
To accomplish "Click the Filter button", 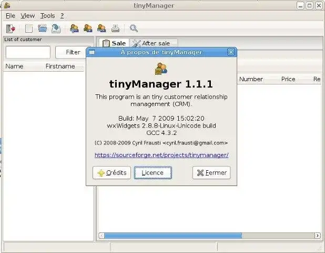I will coord(73,52).
